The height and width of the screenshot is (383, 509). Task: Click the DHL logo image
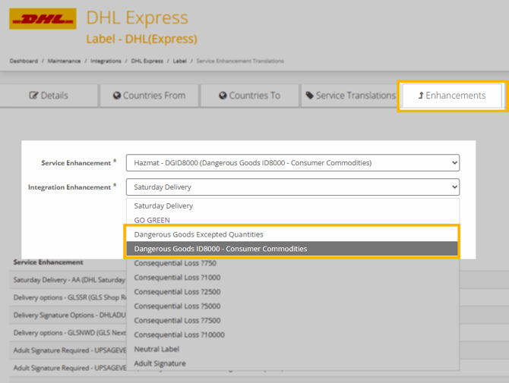click(x=43, y=19)
